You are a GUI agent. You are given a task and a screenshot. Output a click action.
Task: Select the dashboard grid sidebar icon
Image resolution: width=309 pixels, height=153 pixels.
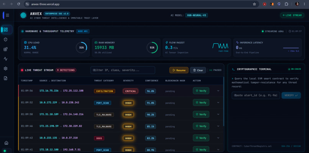tap(6, 30)
